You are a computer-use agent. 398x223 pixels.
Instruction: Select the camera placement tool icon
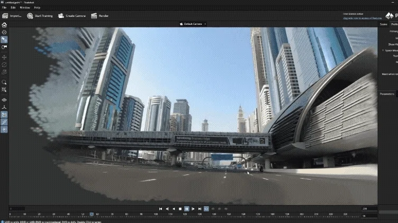[4, 47]
